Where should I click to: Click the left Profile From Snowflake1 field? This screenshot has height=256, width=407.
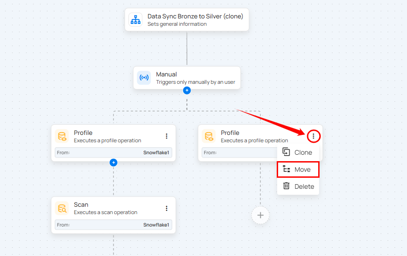[x=113, y=152]
